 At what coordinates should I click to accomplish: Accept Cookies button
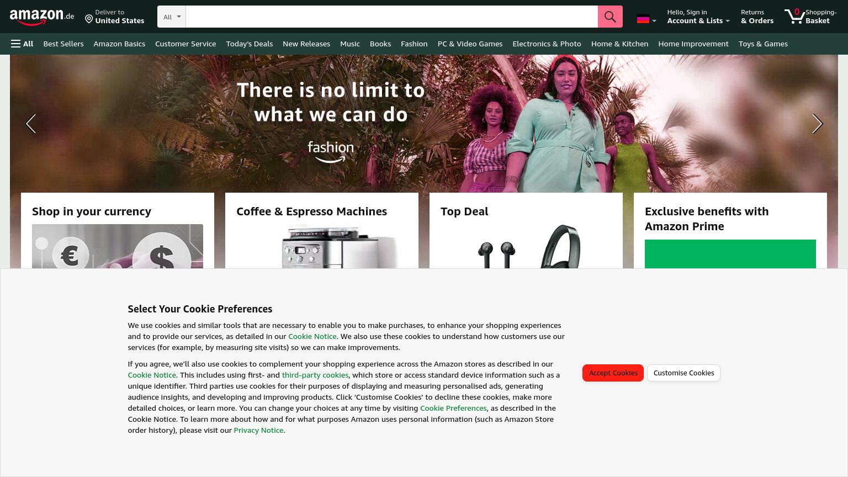tap(613, 373)
